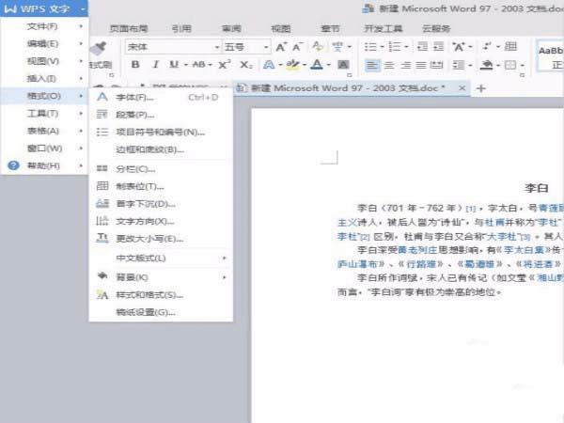Choose 分栏(C)... entry
This screenshot has width=564, height=423.
click(161, 168)
